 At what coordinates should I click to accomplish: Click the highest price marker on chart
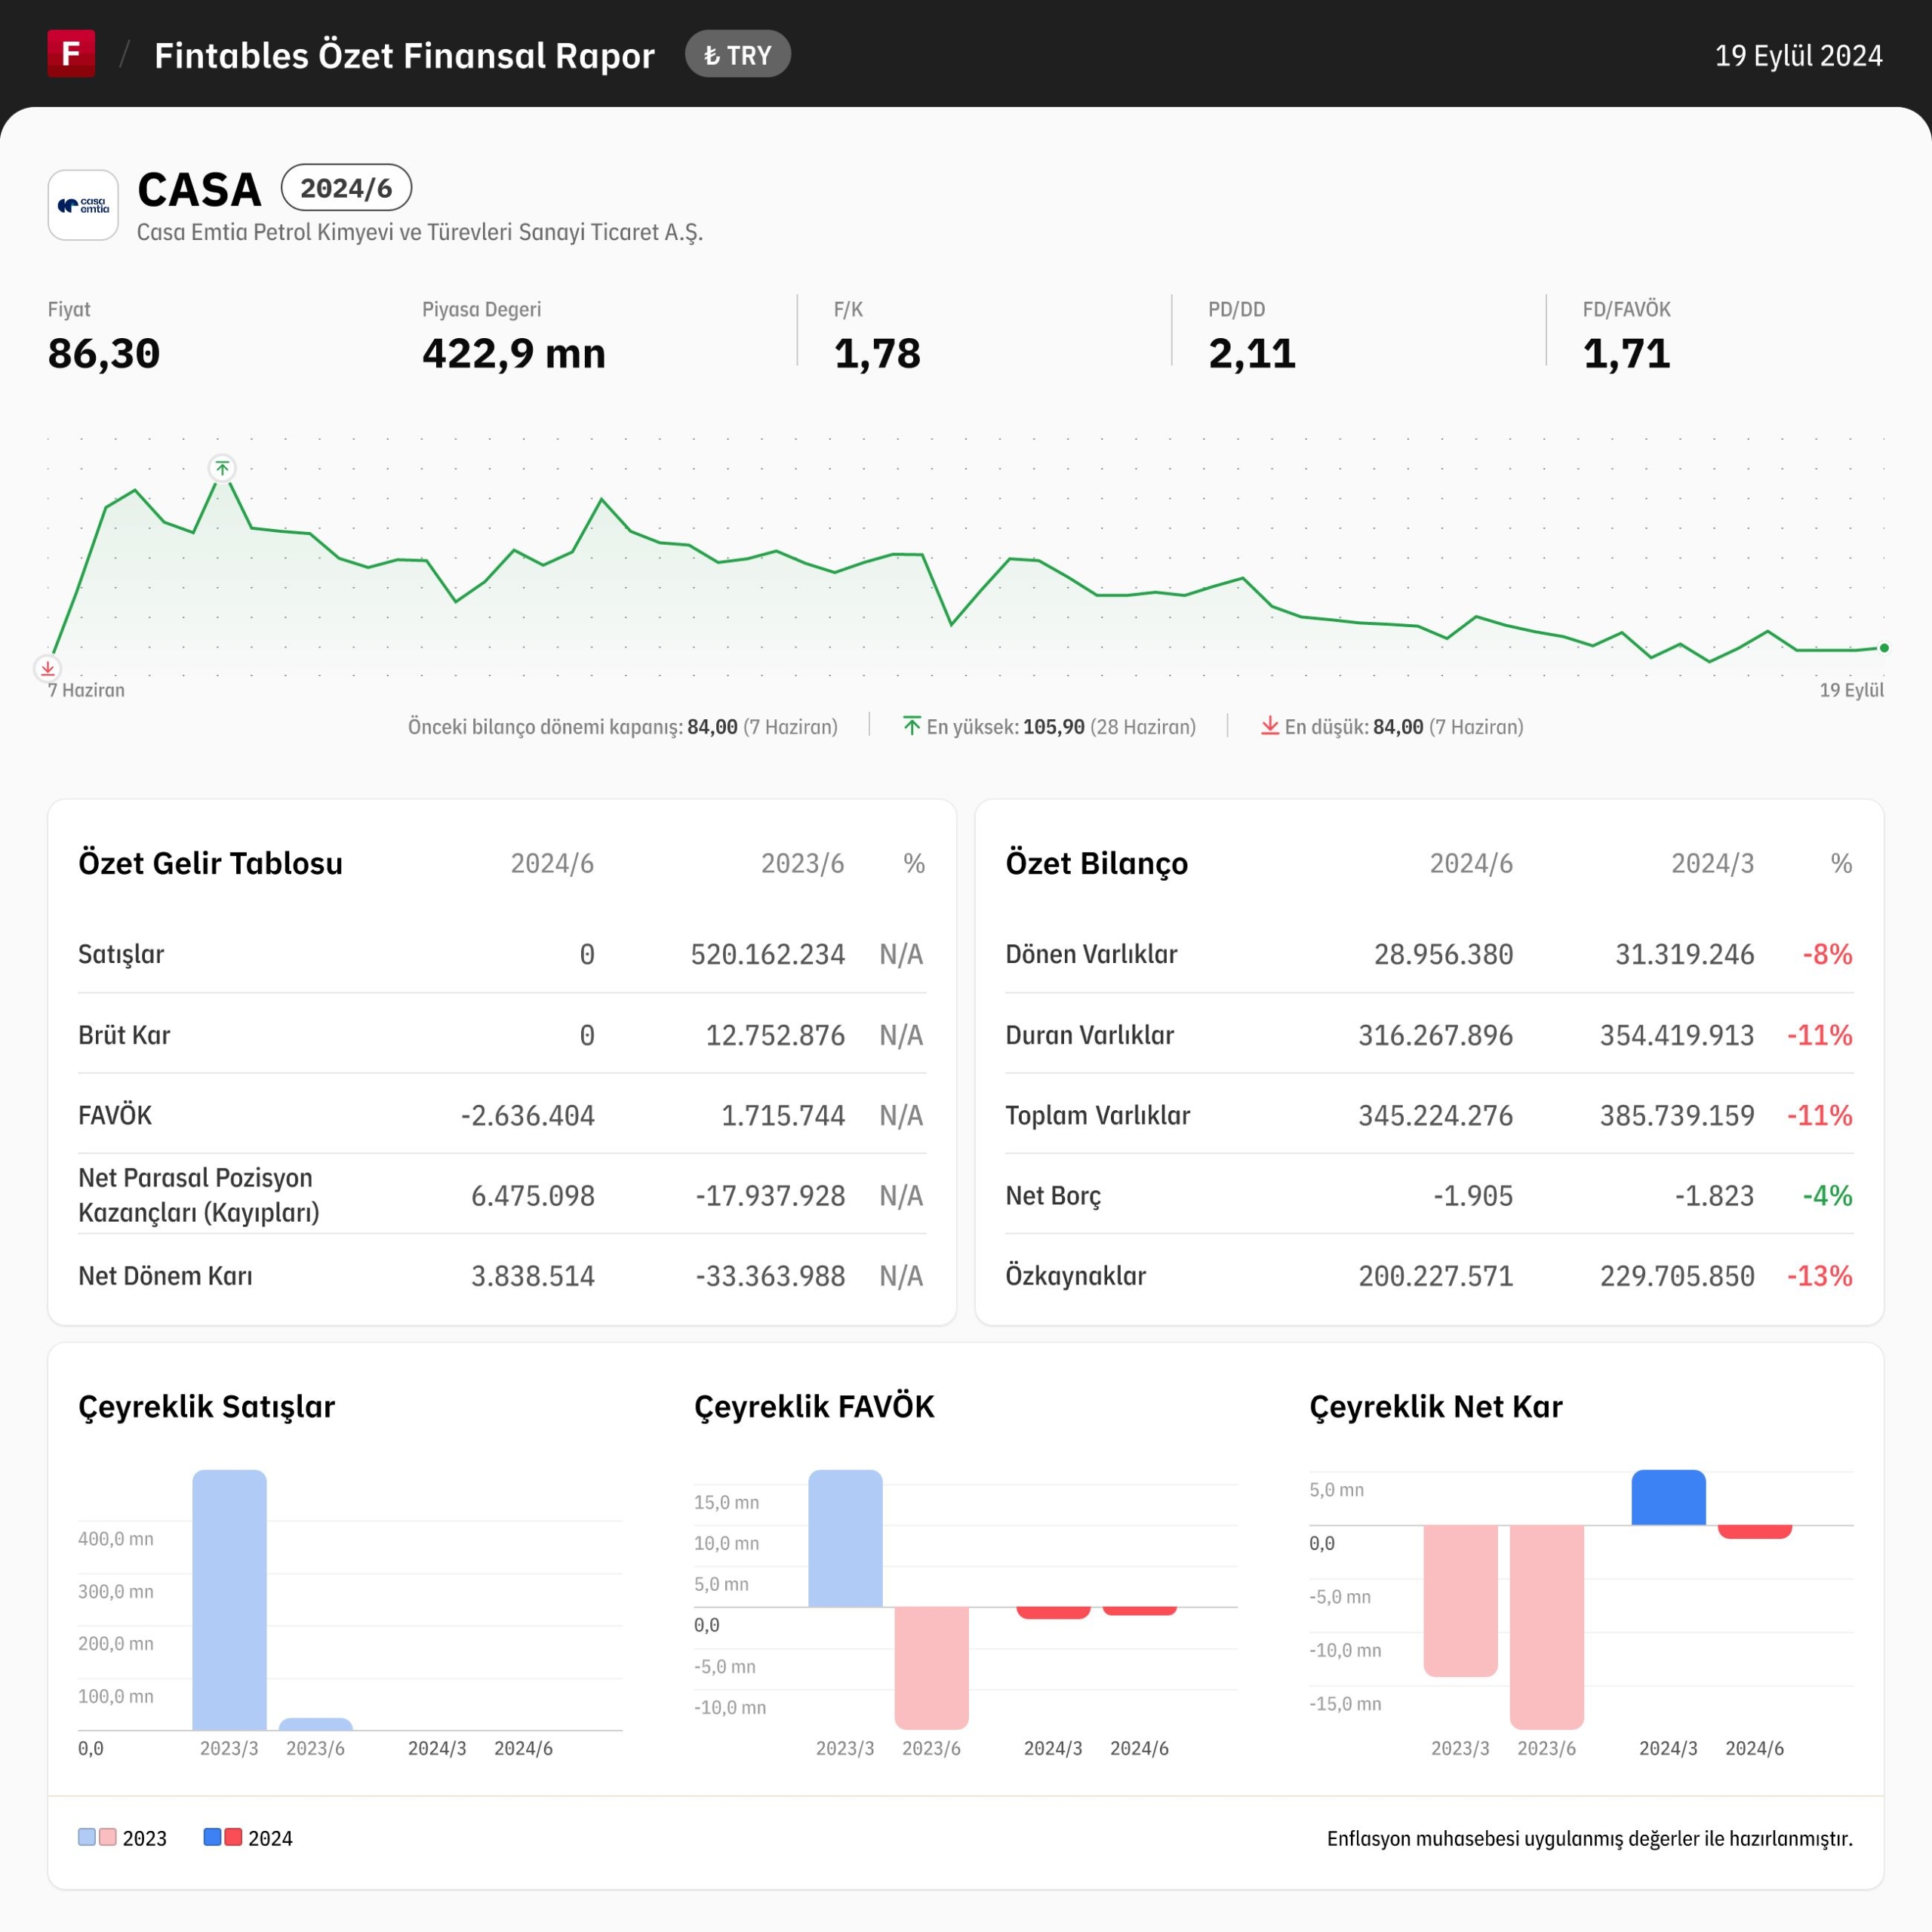[x=222, y=468]
